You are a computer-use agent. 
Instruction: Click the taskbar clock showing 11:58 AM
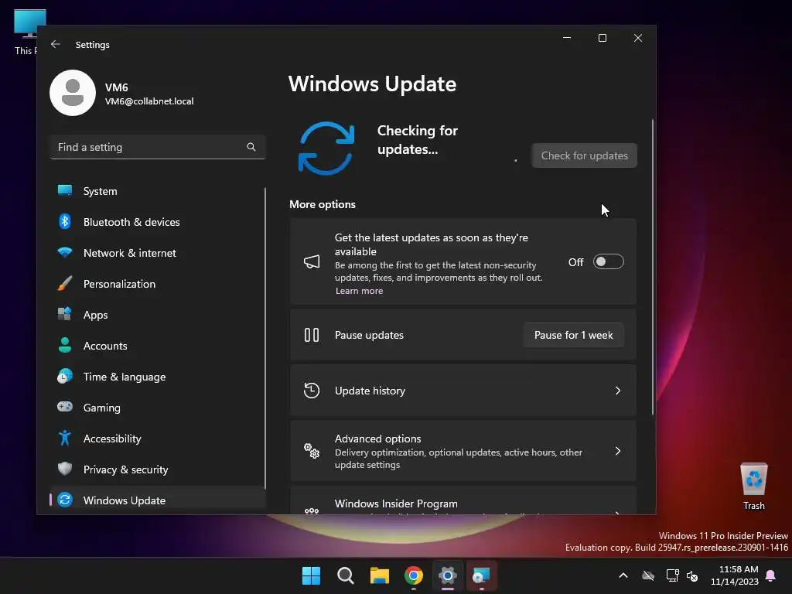[735, 575]
